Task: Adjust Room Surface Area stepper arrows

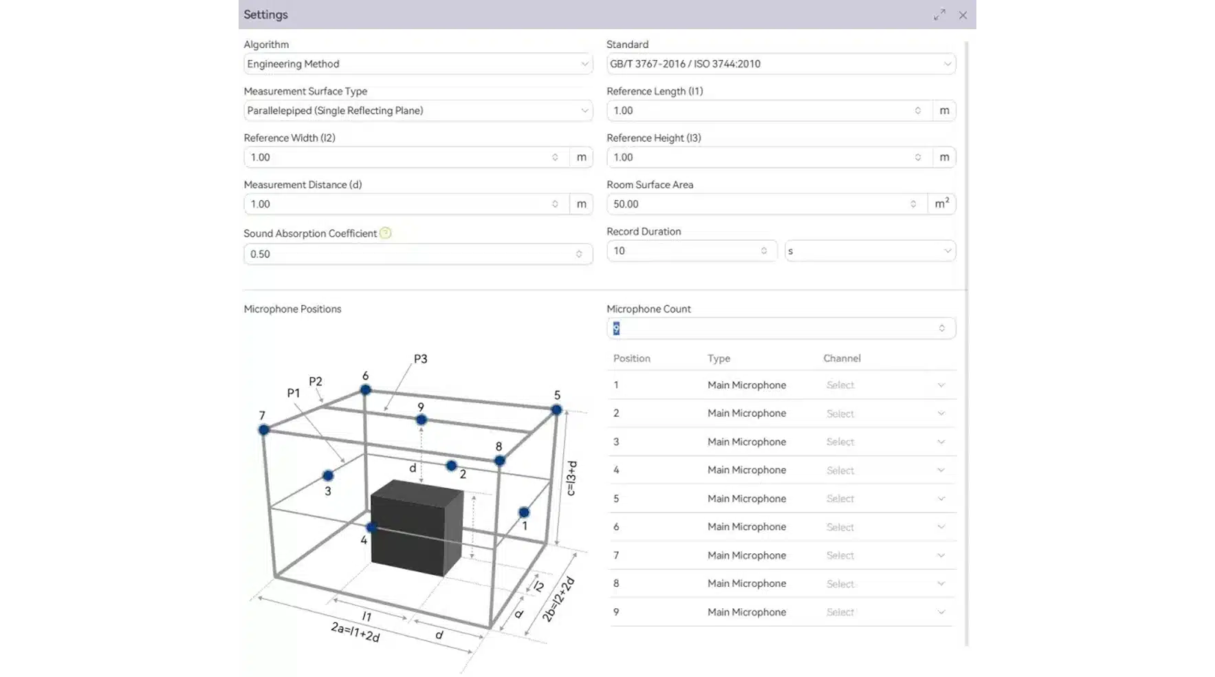Action: coord(913,204)
